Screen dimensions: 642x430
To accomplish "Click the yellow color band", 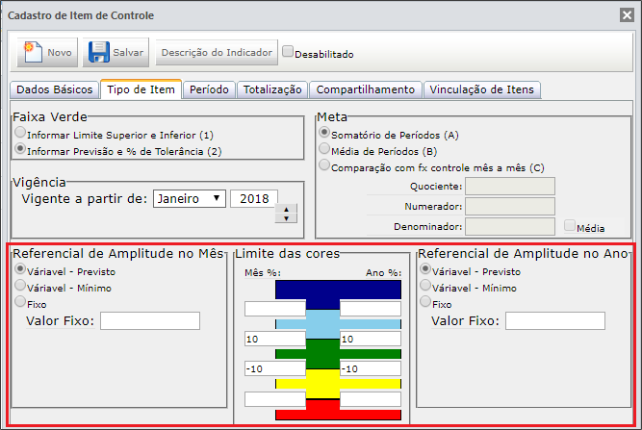I will pos(322,384).
